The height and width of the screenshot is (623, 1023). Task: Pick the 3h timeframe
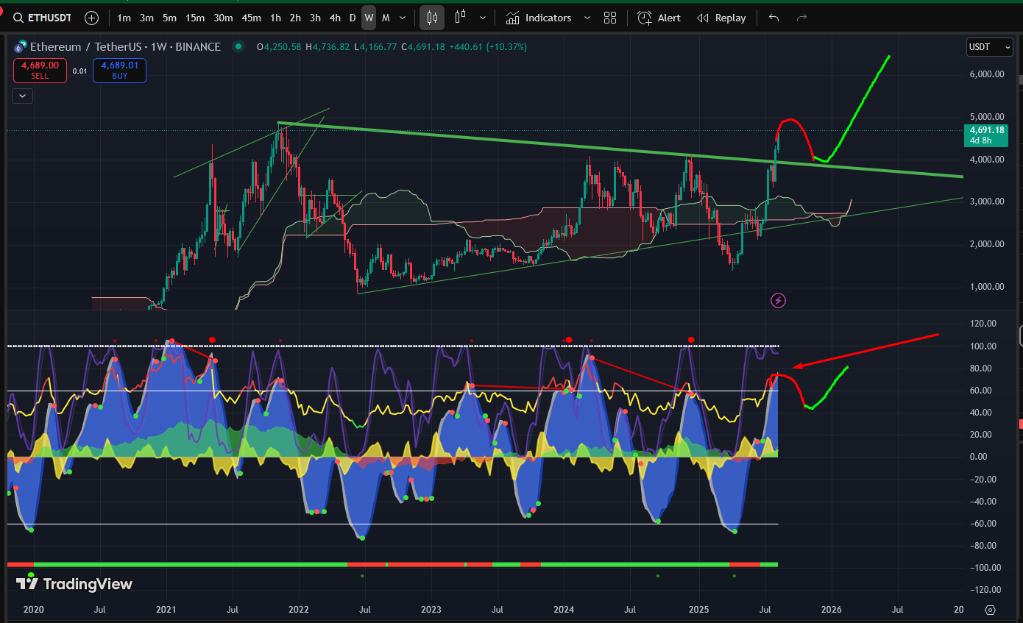(315, 18)
